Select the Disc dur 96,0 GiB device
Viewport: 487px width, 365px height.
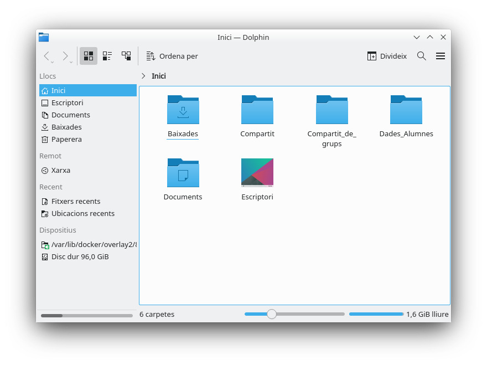pos(80,256)
